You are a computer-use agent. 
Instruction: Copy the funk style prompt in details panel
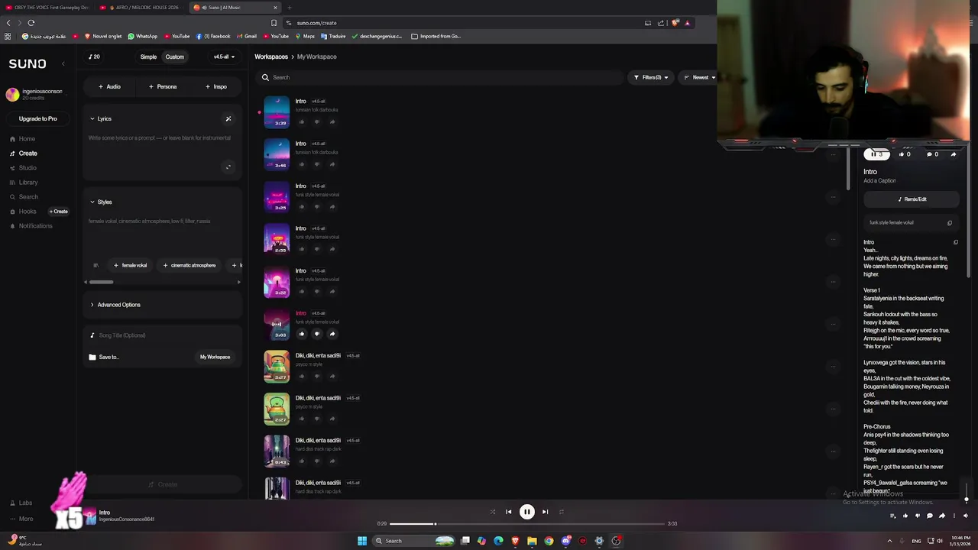pyautogui.click(x=950, y=223)
